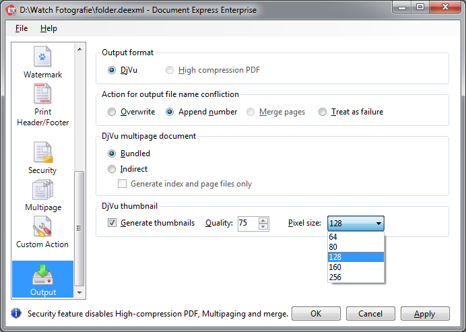This screenshot has width=466, height=332.
Task: Choose 80 in Pixel size list
Action: tap(356, 247)
